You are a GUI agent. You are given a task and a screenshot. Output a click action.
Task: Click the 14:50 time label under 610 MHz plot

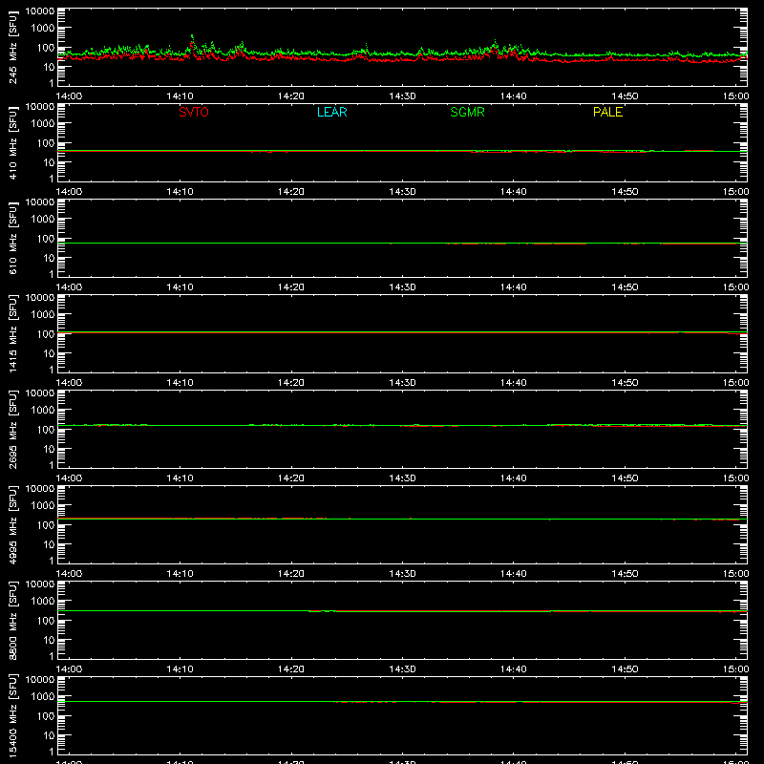[x=625, y=287]
